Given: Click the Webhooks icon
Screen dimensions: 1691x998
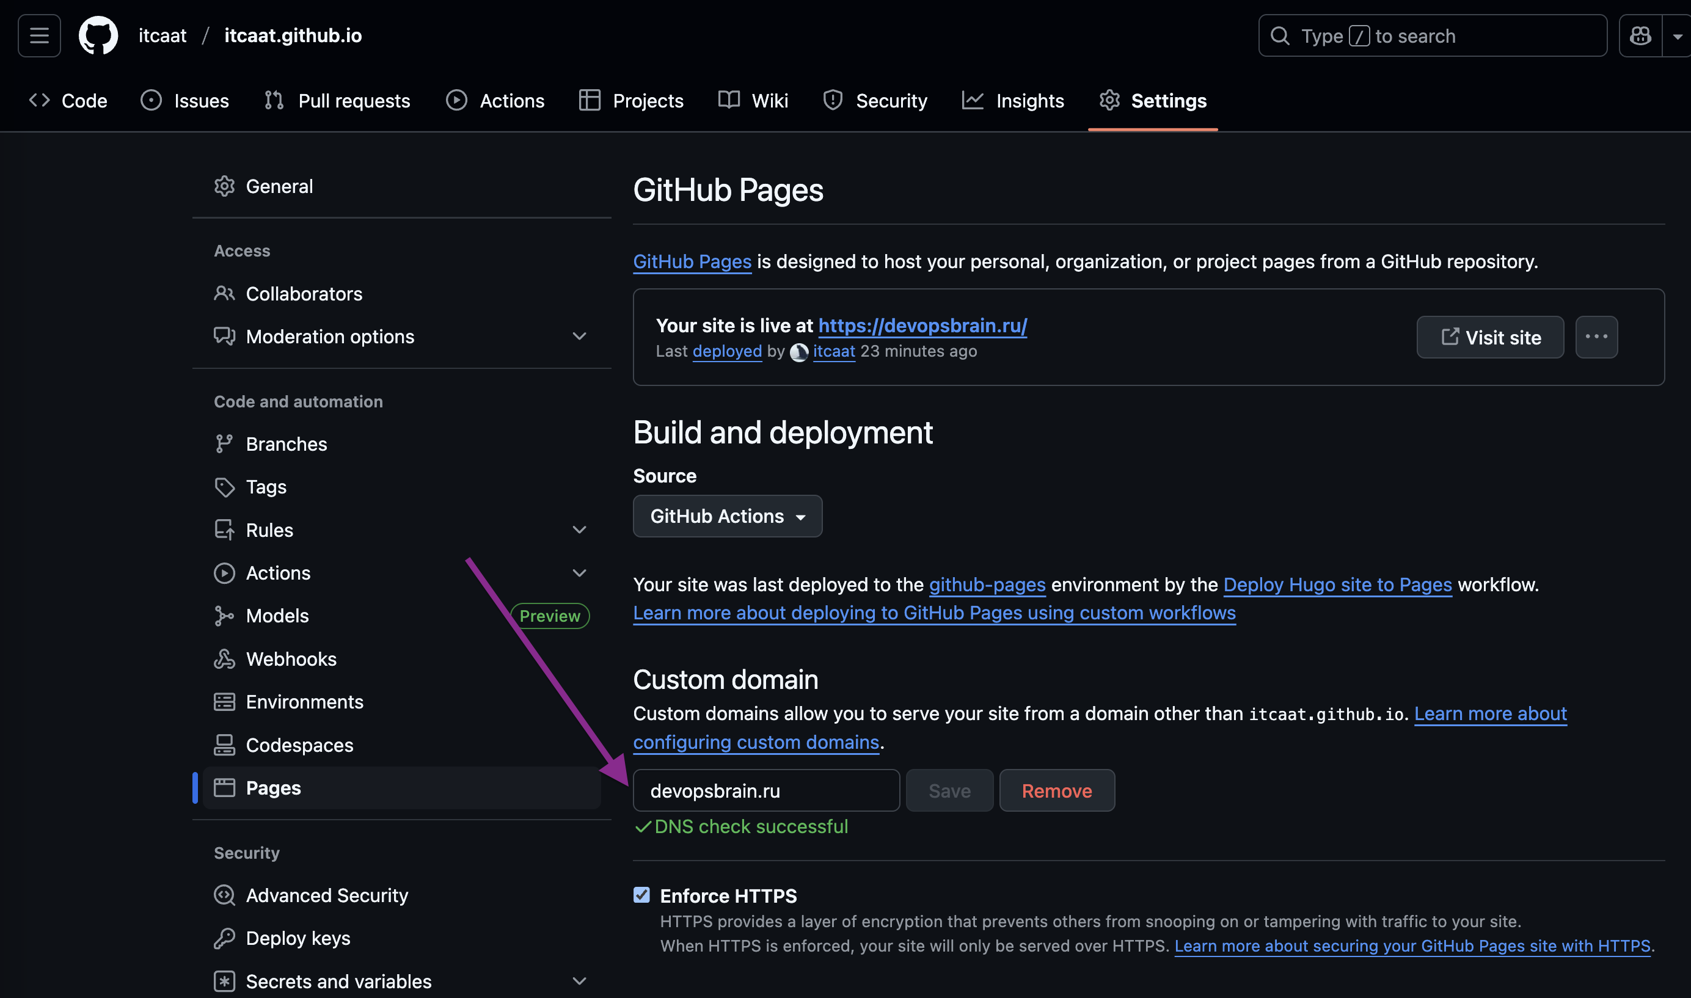Looking at the screenshot, I should coord(225,659).
